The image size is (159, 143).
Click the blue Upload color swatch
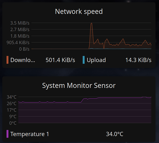84,60
